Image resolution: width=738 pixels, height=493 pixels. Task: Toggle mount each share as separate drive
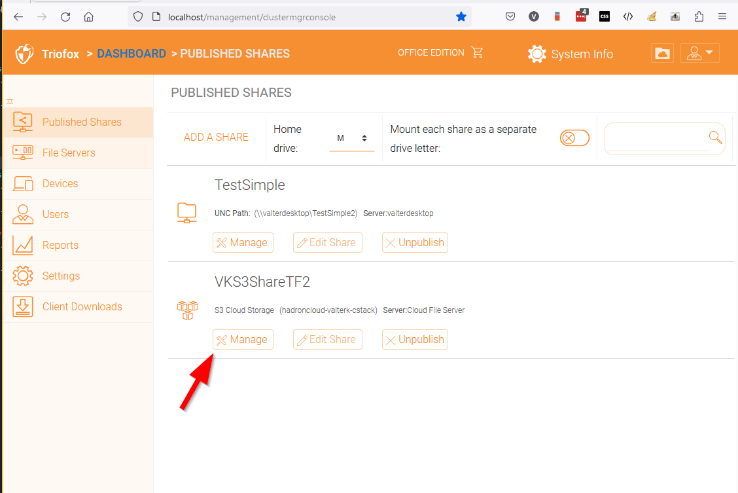pos(574,138)
